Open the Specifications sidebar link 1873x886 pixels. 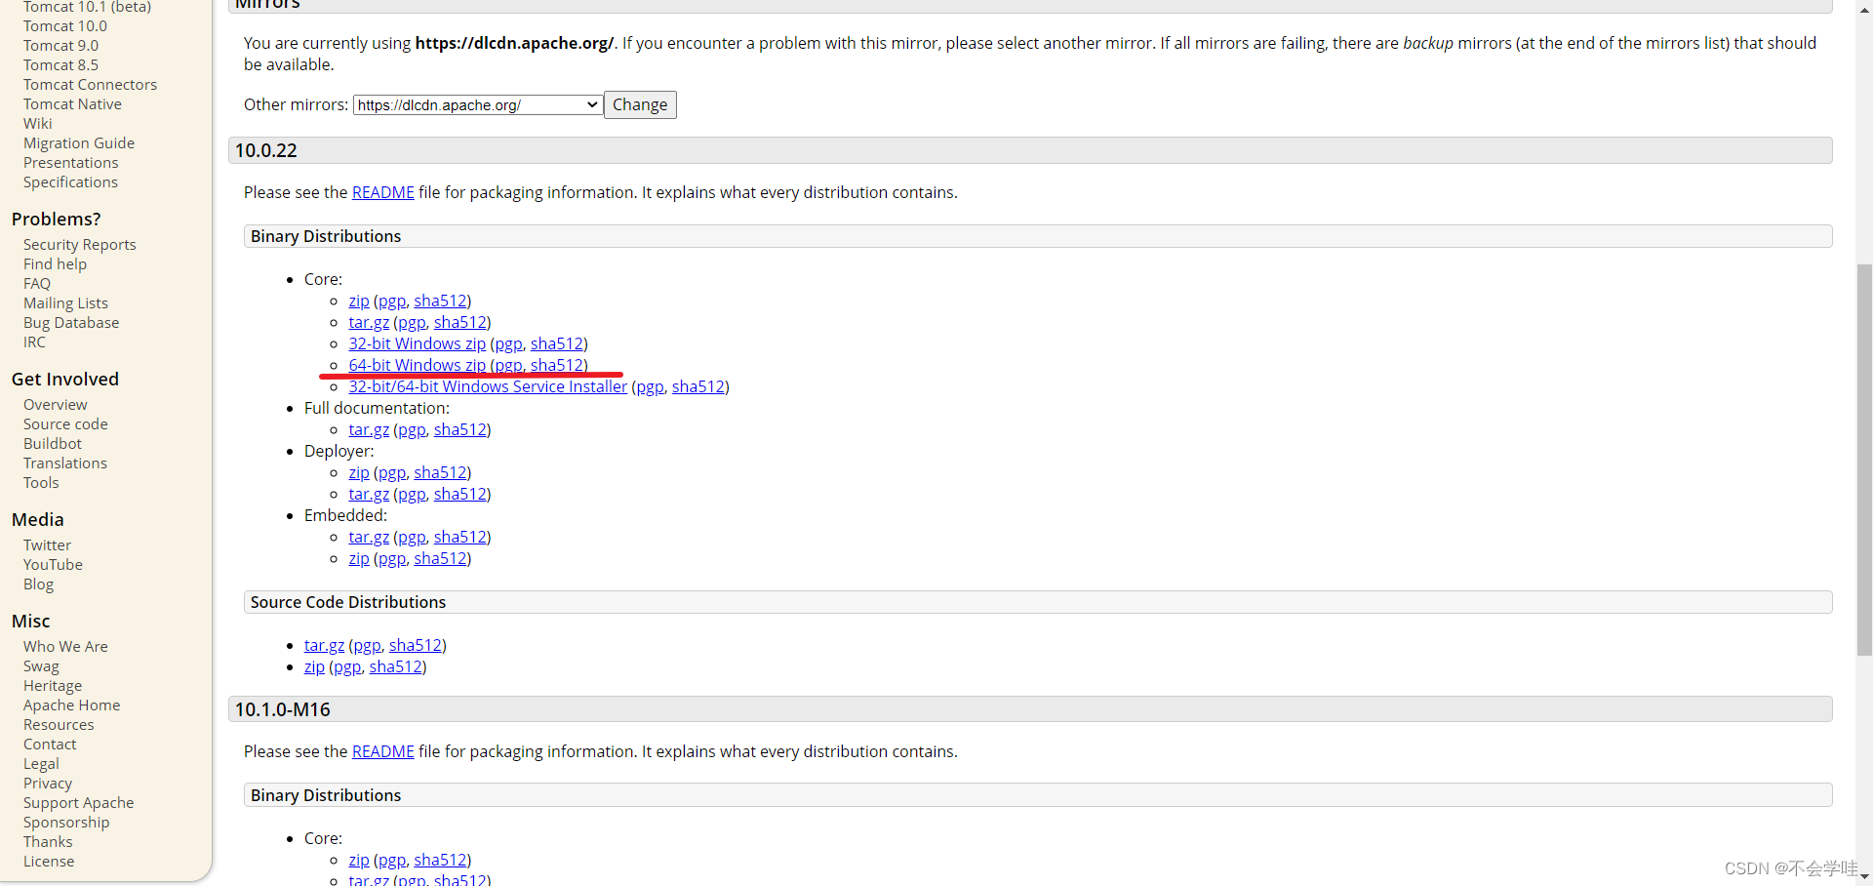pyautogui.click(x=70, y=182)
